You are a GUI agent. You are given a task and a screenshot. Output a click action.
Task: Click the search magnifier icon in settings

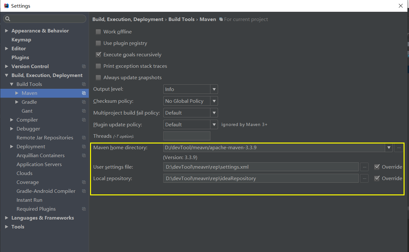(8, 19)
